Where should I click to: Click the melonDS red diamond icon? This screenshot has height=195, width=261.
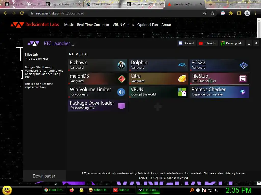[x=122, y=79]
